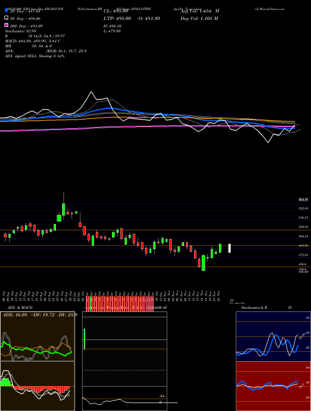
Task: Click the white latest candlestick on the price chart
Action: coord(230,248)
